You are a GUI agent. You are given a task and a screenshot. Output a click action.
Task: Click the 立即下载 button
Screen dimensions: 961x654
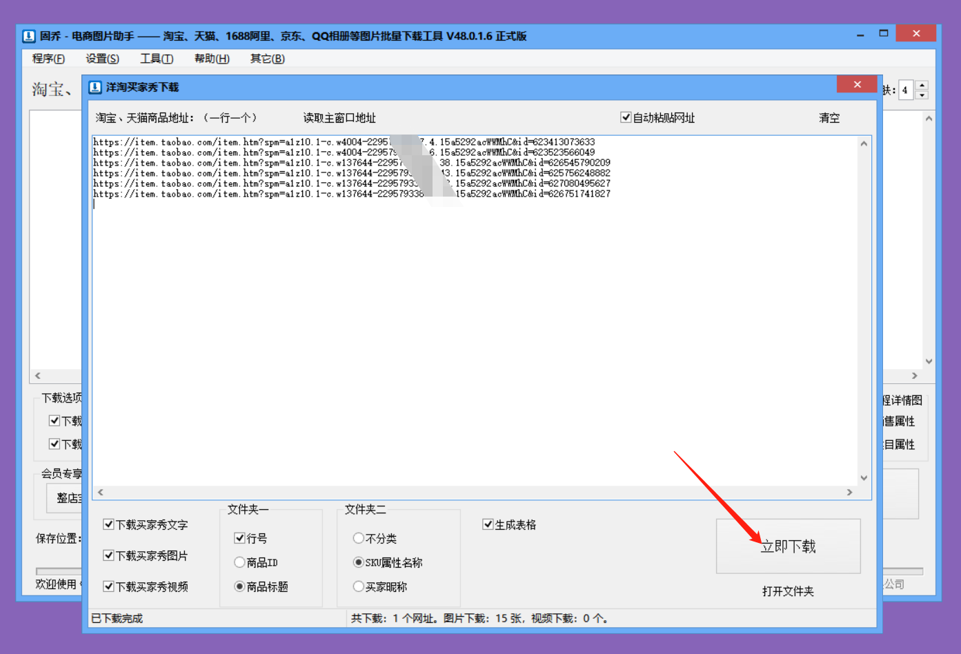click(x=789, y=546)
